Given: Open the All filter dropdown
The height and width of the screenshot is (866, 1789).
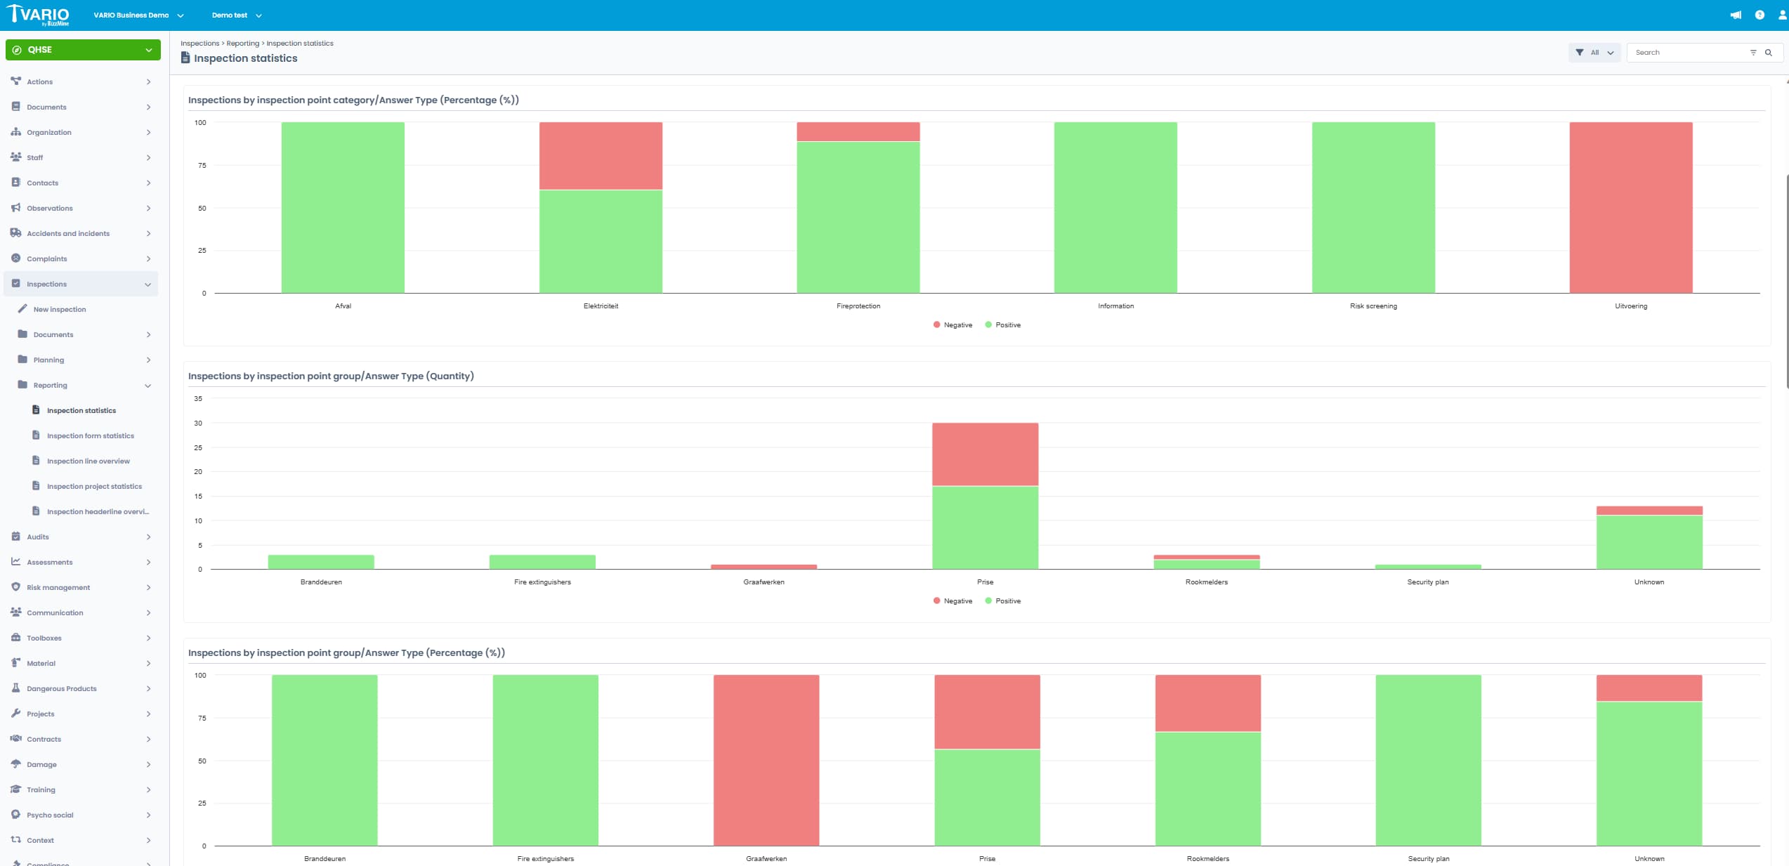Looking at the screenshot, I should coord(1594,53).
